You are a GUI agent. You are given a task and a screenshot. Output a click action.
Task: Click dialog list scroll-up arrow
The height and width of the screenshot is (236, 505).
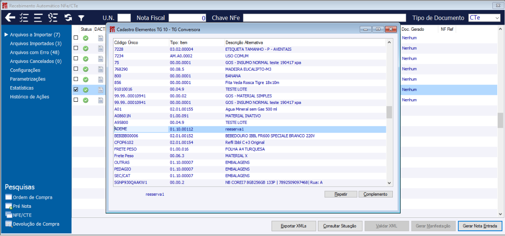coord(389,42)
